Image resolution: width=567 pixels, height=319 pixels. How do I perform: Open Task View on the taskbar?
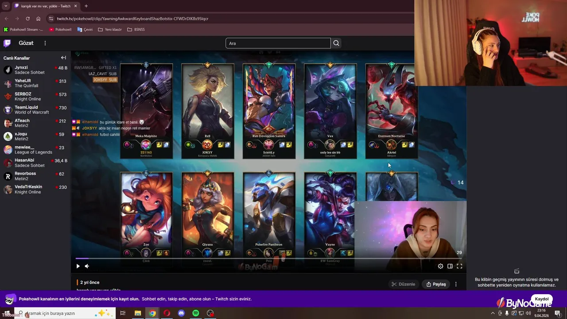123,313
